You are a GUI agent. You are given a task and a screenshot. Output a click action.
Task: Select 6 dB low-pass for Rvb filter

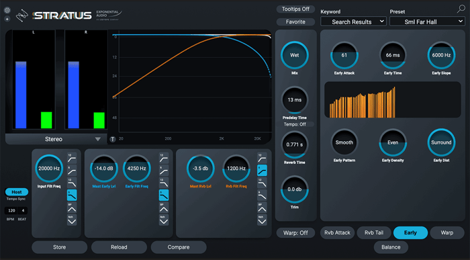click(262, 195)
